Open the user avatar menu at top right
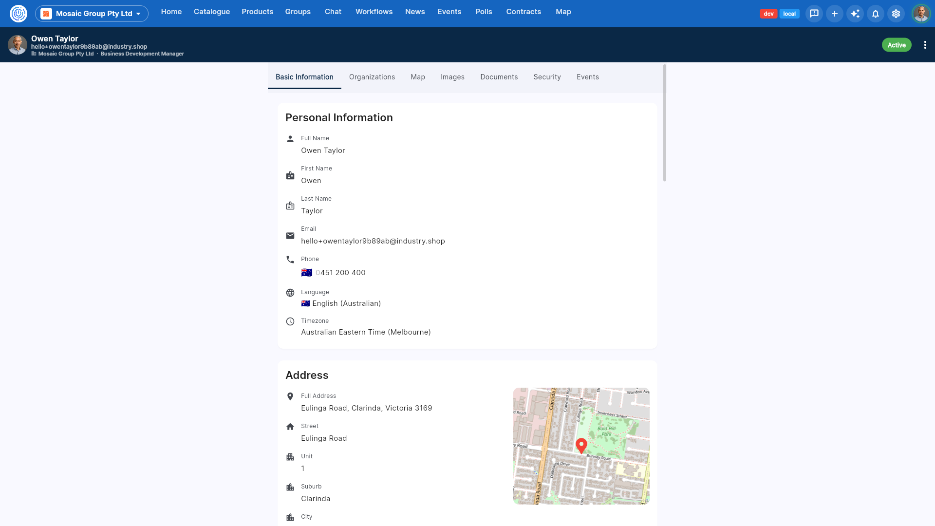 [921, 14]
